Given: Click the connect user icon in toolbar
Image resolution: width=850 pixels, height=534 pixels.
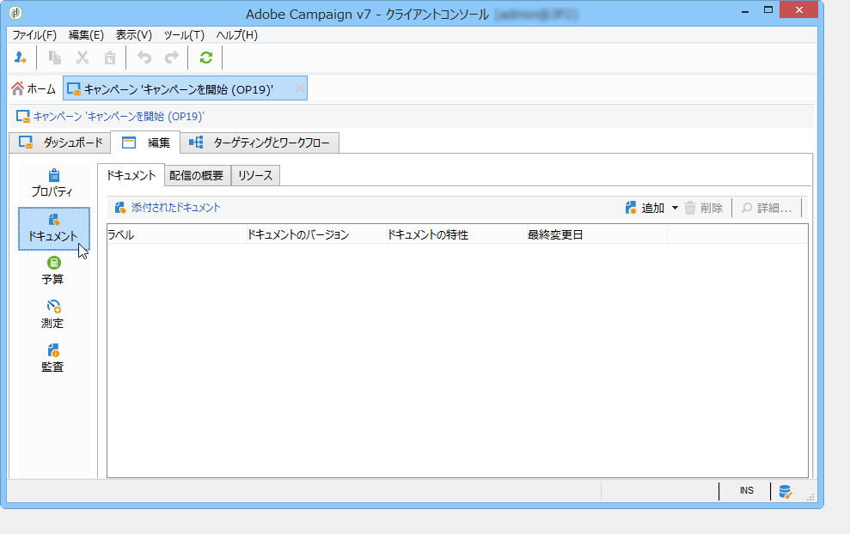Looking at the screenshot, I should 21,58.
